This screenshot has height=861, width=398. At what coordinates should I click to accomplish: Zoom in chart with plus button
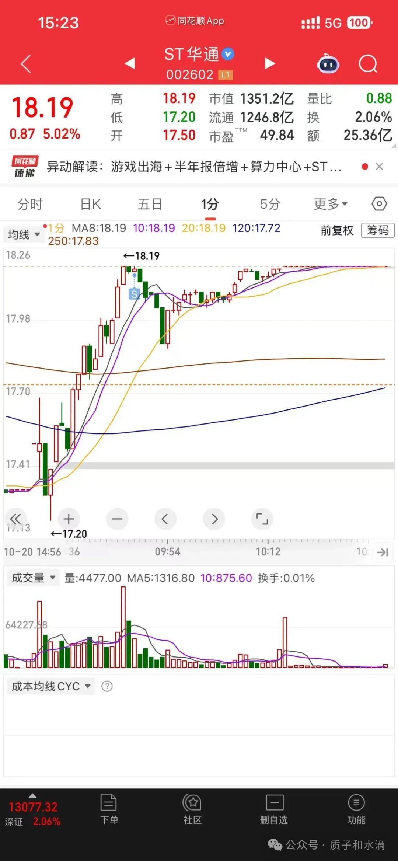[x=69, y=519]
